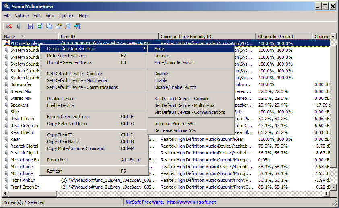Click the speaker icon beside Rear Pink In

click(6, 119)
